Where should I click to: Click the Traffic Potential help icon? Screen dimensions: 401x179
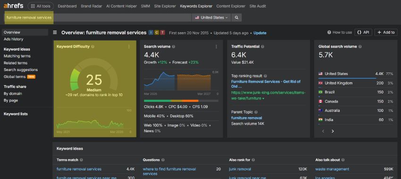tap(263, 47)
